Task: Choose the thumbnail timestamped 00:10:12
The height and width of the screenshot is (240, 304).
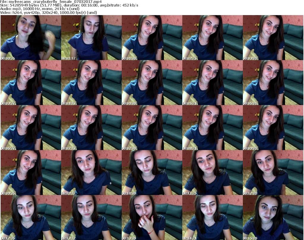Action: tap(91, 173)
